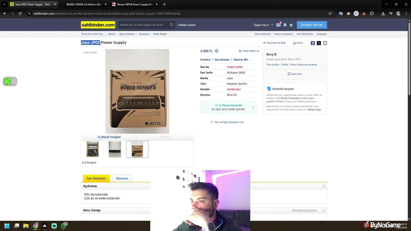Image resolution: width=411 pixels, height=231 pixels.
Task: Share the listing by email icon
Action: [x=325, y=43]
